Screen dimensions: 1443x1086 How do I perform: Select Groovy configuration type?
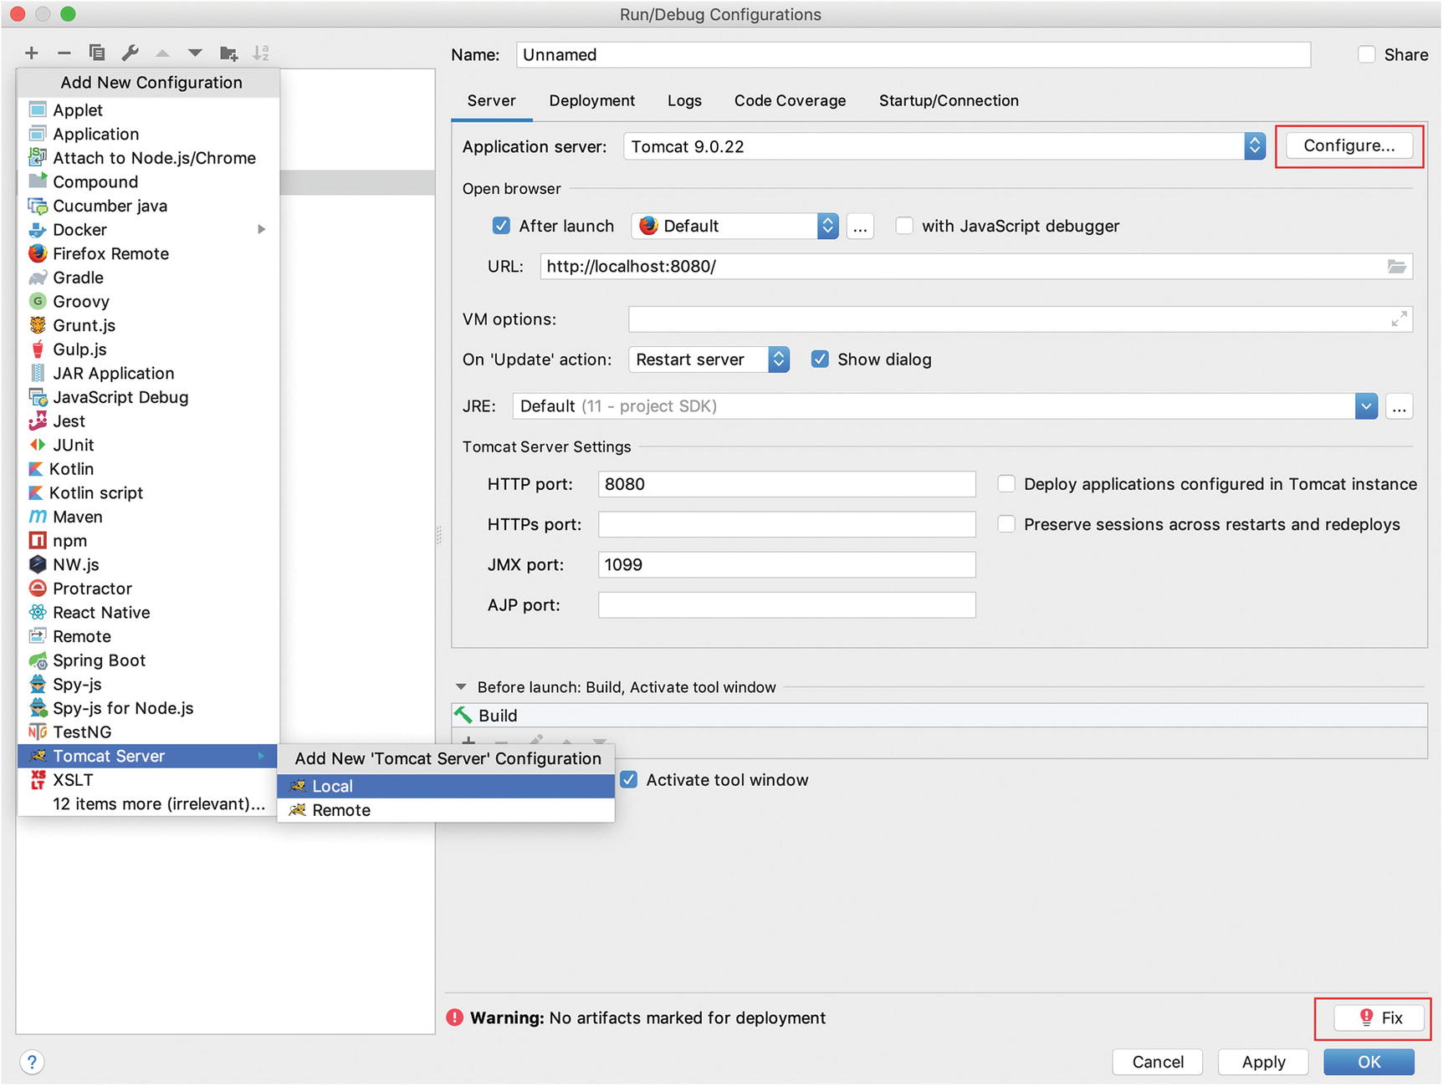[x=148, y=302]
